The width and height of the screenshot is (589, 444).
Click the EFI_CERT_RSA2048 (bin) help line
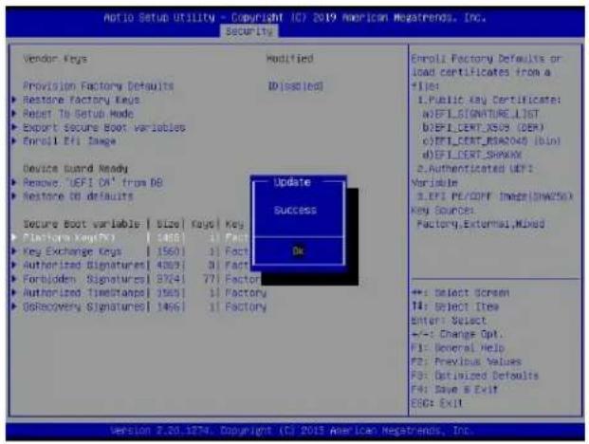491,141
